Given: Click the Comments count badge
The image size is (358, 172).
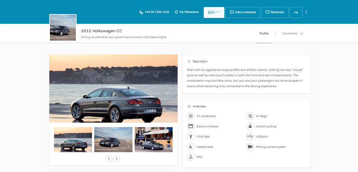Looking at the screenshot, I should coord(301,34).
